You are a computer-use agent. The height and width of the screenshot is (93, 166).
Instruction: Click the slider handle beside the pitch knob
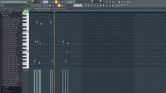tap(42, 5)
